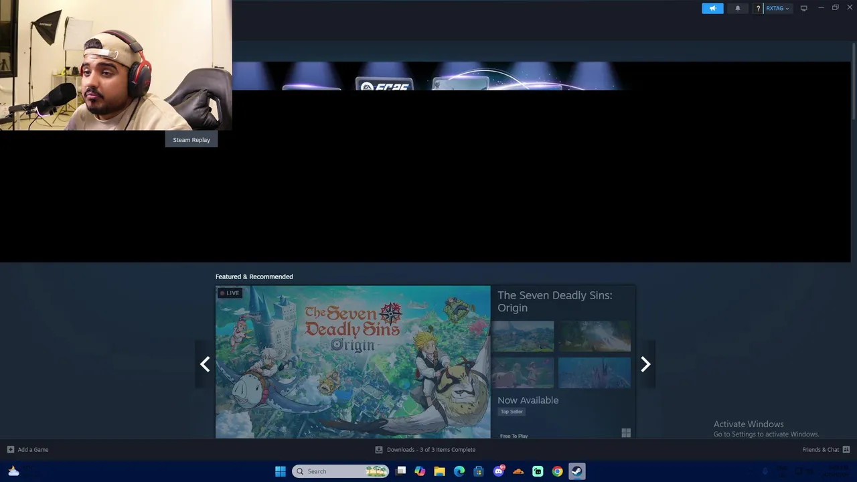The height and width of the screenshot is (482, 857).
Task: Open The Seven Deadly Sins: Origin banner image
Action: (x=353, y=362)
